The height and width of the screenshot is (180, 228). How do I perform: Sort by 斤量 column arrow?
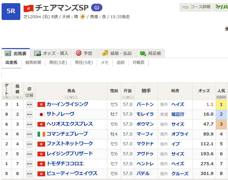pyautogui.click(x=128, y=97)
